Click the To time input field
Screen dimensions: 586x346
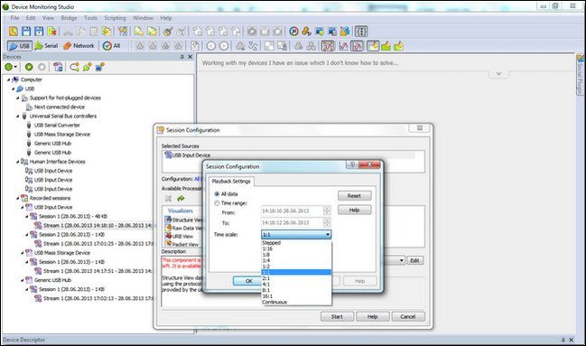click(x=292, y=222)
